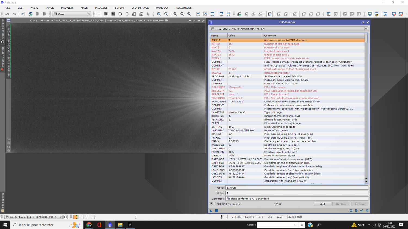The image size is (408, 229).
Task: Open the File Explorer side panel
Action: pos(3,202)
